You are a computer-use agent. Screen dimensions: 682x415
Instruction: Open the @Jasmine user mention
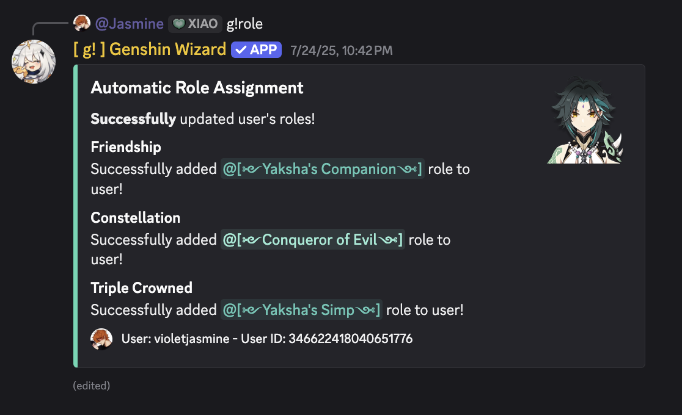129,23
